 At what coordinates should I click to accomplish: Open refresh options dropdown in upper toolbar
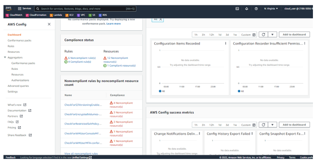[272, 35]
